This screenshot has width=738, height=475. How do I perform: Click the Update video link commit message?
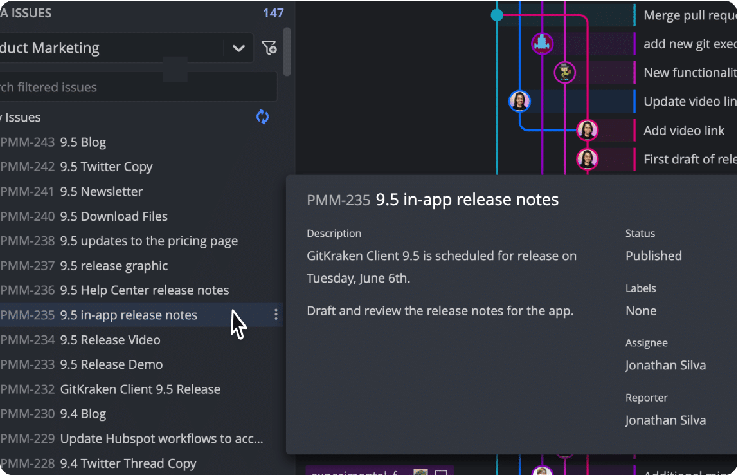(x=690, y=101)
